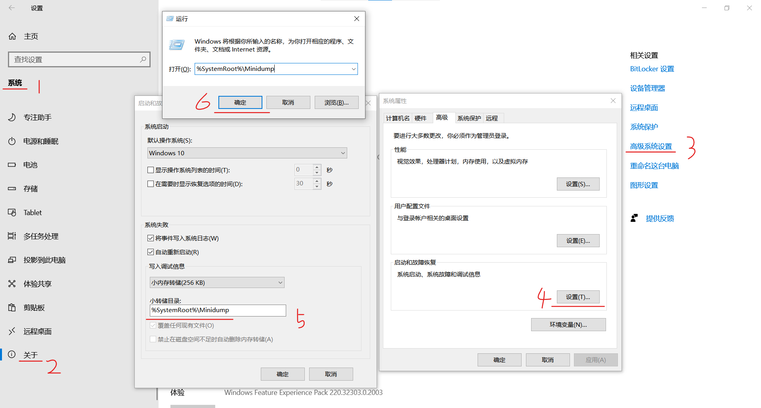Toggle 在需要时显示恢复选项的时间 checkbox
761x408 pixels.
151,184
